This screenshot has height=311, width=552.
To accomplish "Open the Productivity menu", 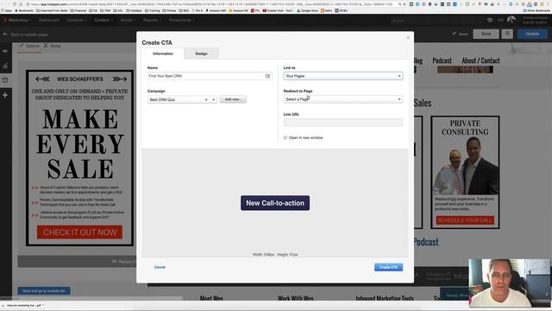I will [x=182, y=20].
